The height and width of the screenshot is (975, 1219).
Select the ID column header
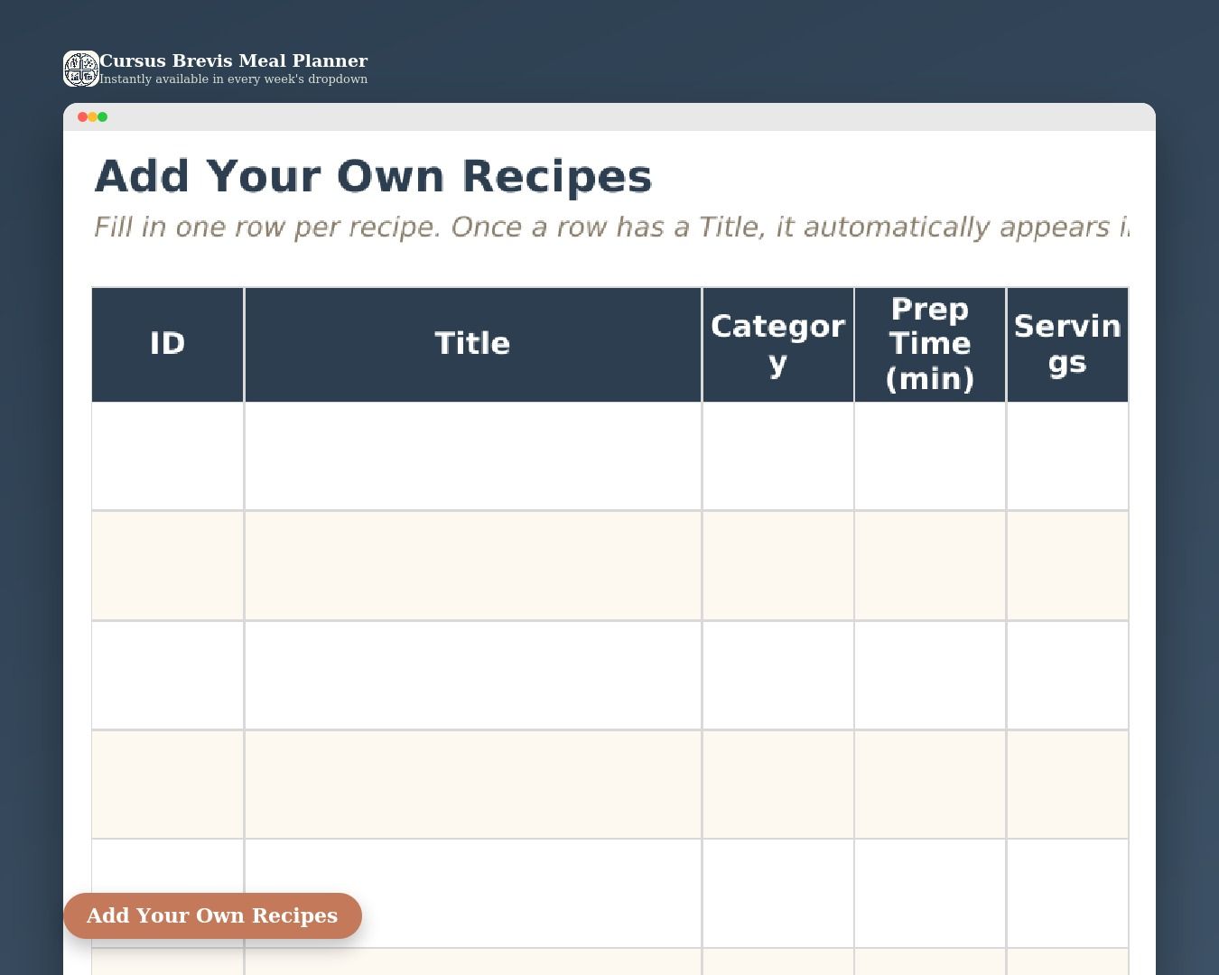pyautogui.click(x=168, y=344)
